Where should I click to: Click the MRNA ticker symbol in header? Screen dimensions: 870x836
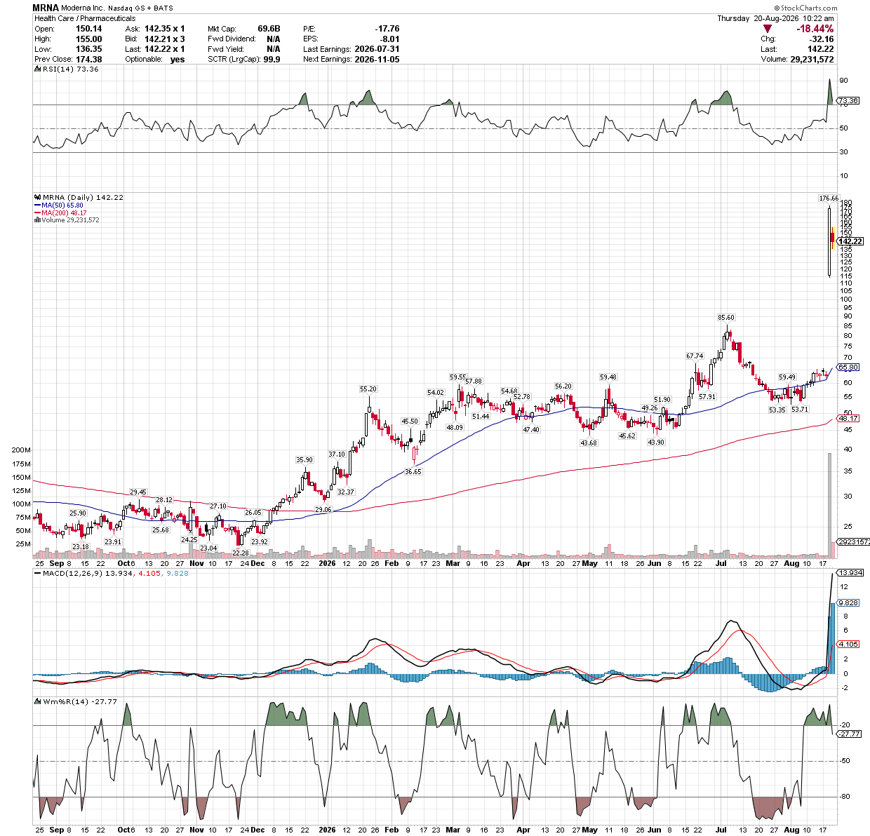46,8
